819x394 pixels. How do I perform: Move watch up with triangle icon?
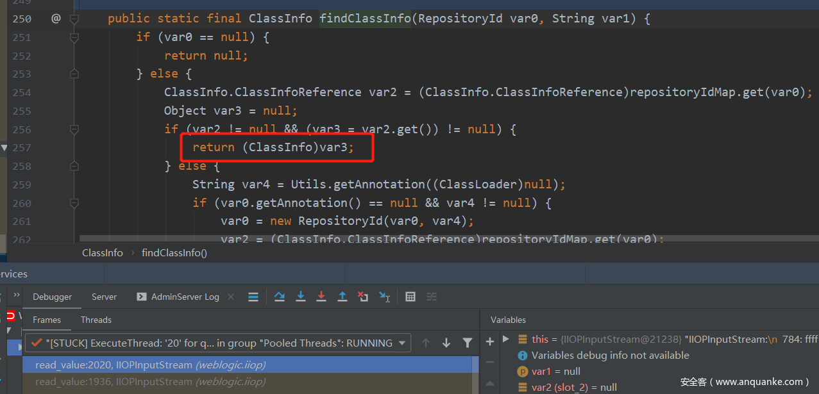tap(490, 382)
